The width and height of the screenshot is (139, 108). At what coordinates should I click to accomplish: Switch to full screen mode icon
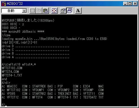54,11
